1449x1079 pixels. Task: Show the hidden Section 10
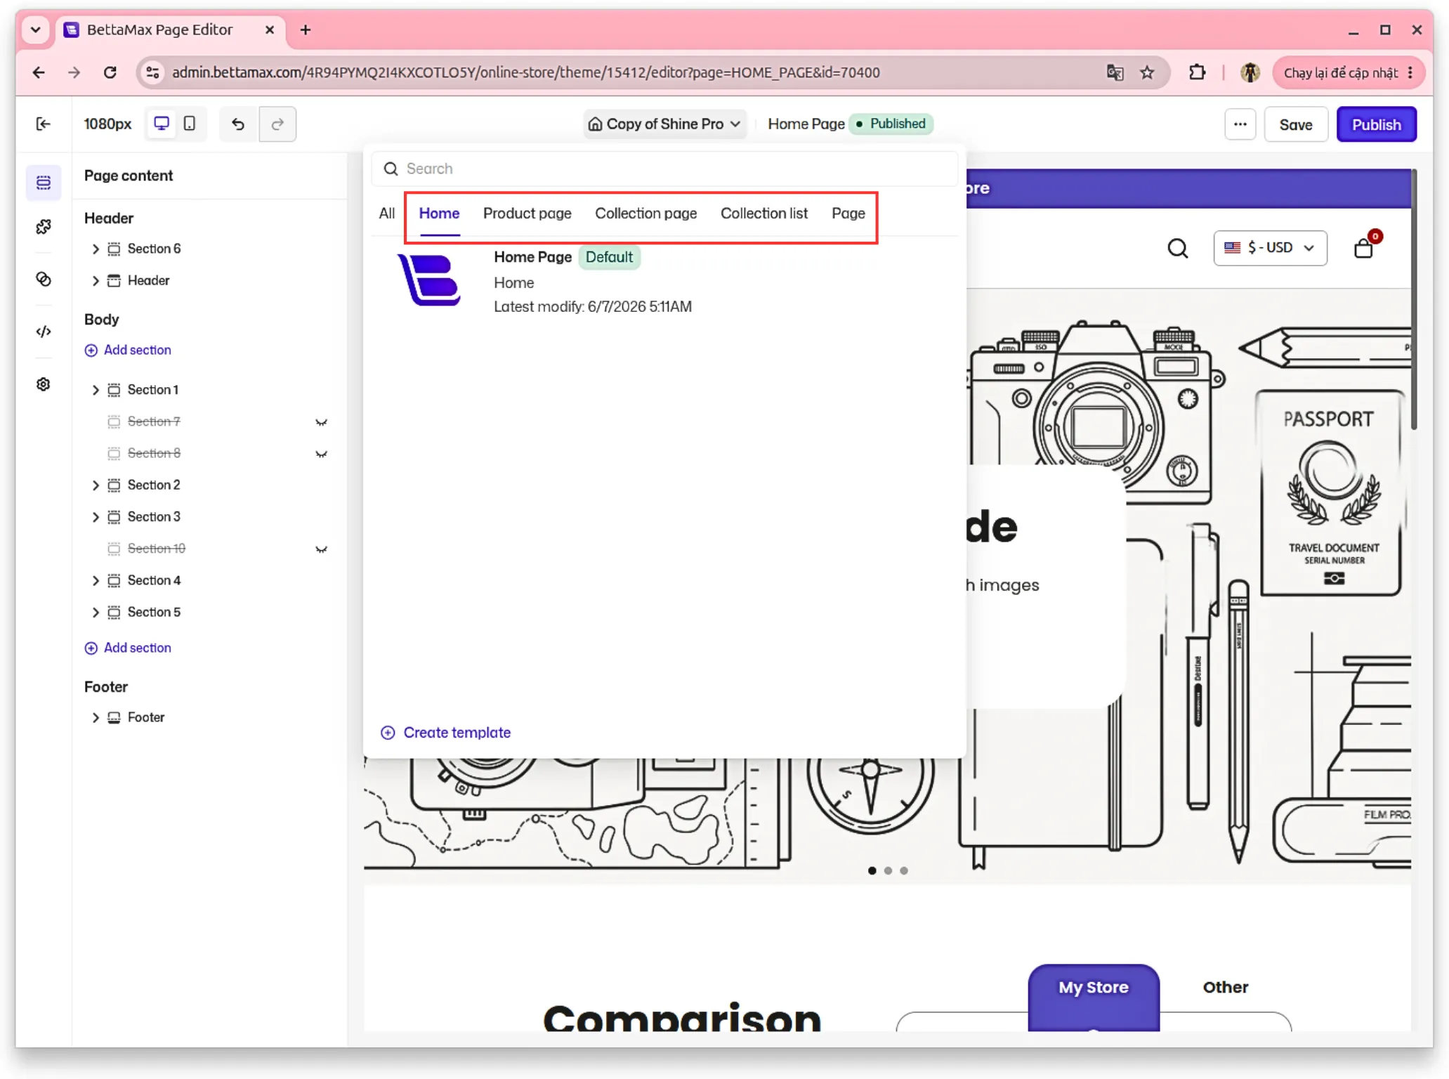[321, 549]
